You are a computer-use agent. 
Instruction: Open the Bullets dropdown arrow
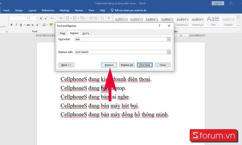pyautogui.click(x=71, y=18)
